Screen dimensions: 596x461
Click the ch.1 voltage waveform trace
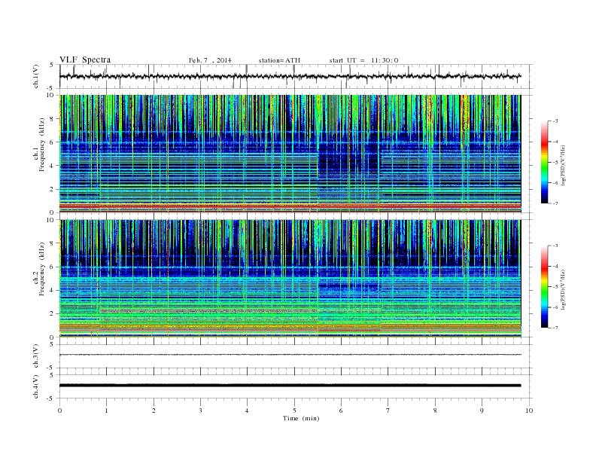click(x=290, y=76)
